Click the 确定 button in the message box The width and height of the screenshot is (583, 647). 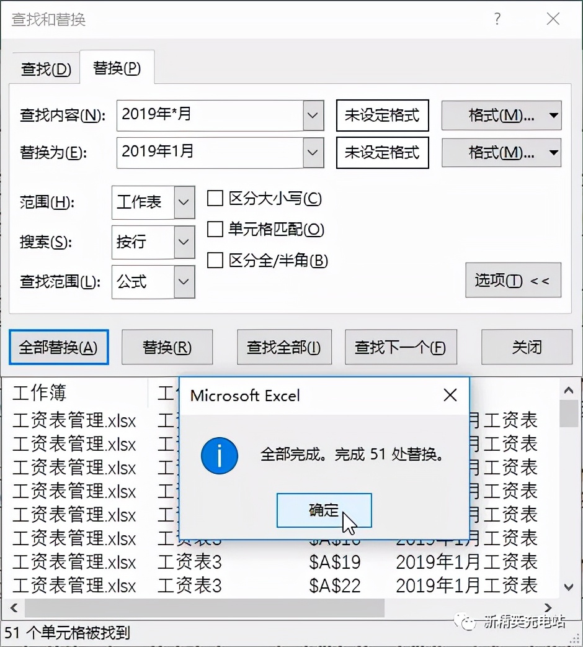(x=324, y=510)
